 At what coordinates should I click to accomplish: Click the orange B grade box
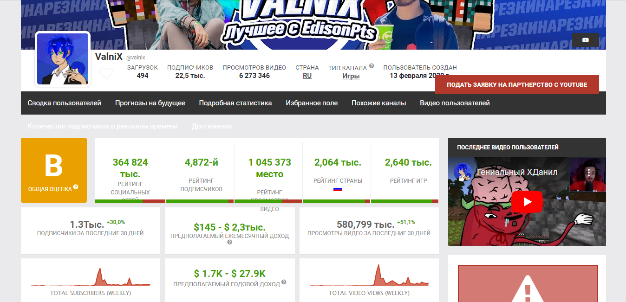coord(54,170)
